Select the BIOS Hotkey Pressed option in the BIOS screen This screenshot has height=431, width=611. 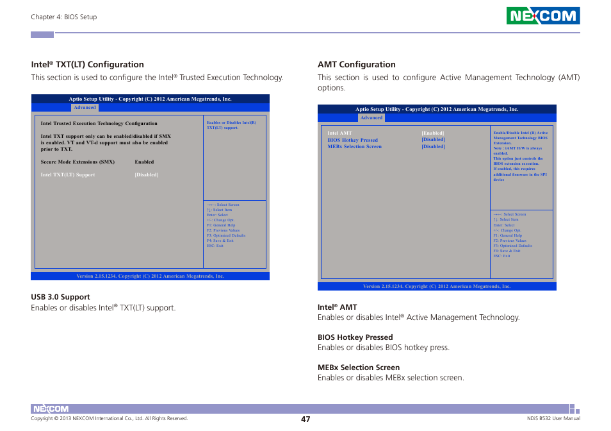353,140
